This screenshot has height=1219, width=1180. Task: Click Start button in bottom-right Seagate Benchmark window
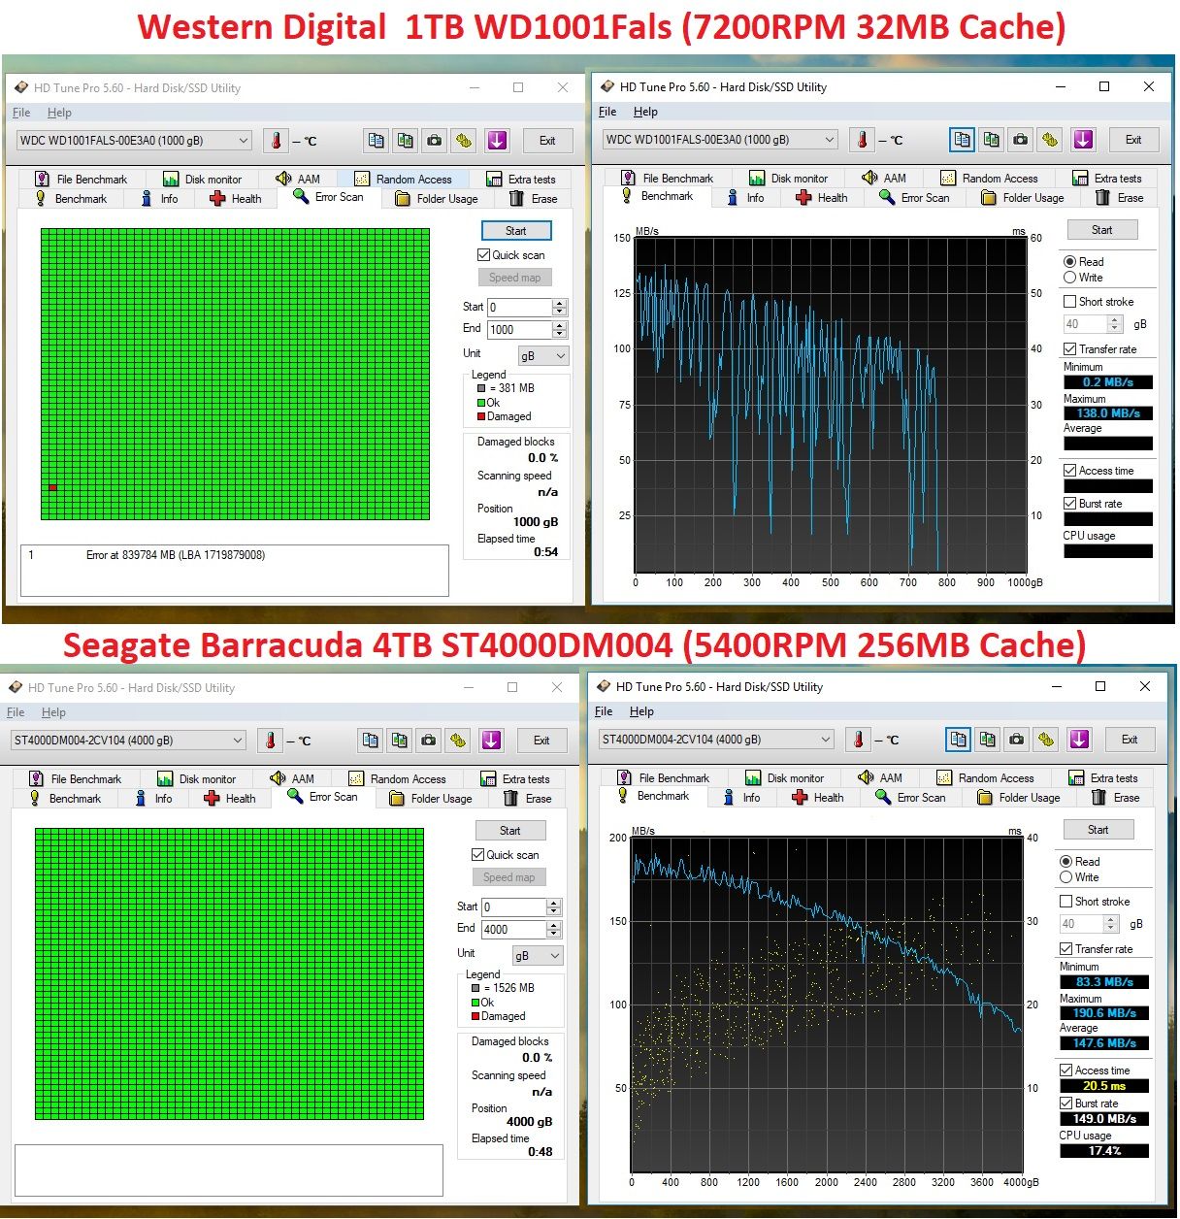(x=1098, y=830)
